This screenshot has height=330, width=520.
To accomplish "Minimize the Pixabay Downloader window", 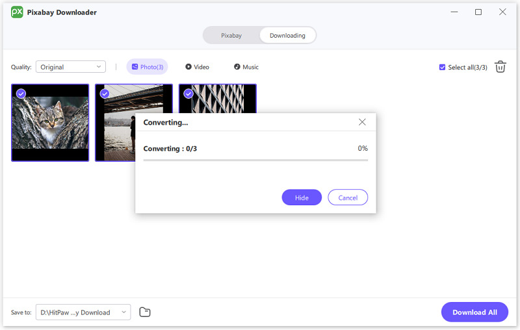I will (x=454, y=12).
